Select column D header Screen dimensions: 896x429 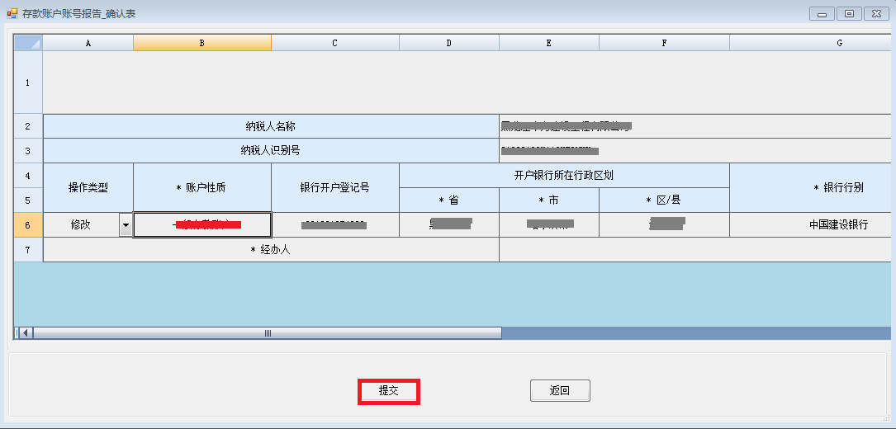point(449,43)
